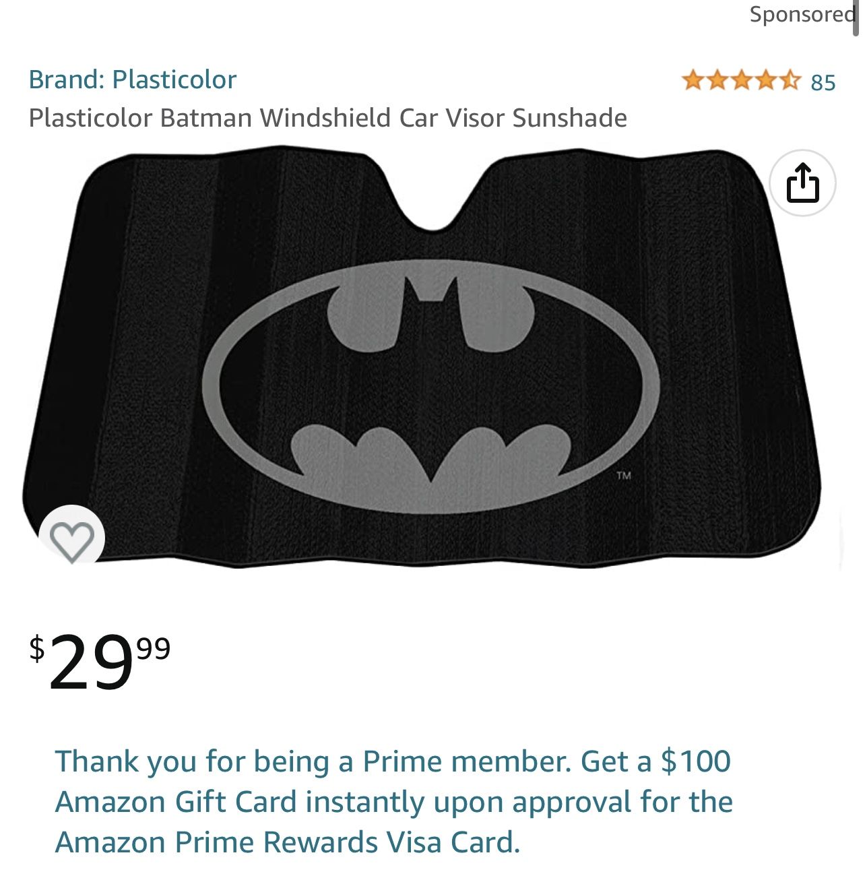Image resolution: width=865 pixels, height=880 pixels.
Task: Click the half-filled fifth rating star
Action: point(791,82)
